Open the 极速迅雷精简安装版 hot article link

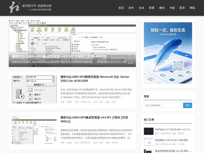(x=173, y=151)
